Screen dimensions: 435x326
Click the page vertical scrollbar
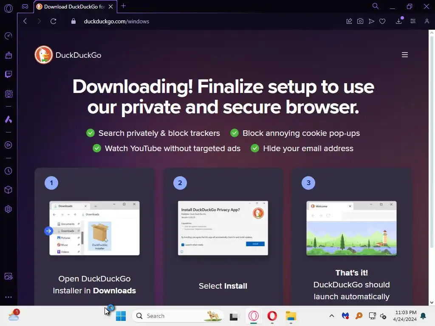432,141
